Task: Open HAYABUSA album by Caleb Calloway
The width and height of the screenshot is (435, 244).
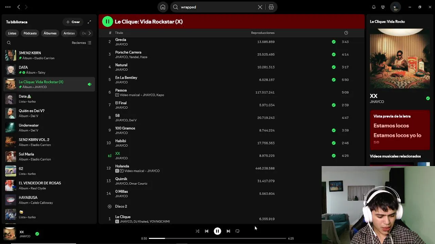Action: click(x=49, y=200)
